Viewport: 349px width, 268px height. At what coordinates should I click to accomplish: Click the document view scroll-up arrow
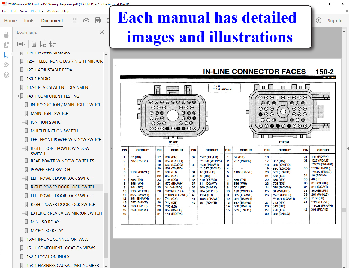pos(344,32)
